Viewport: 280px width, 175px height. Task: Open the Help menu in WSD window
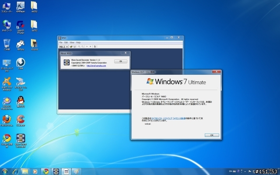[78, 42]
